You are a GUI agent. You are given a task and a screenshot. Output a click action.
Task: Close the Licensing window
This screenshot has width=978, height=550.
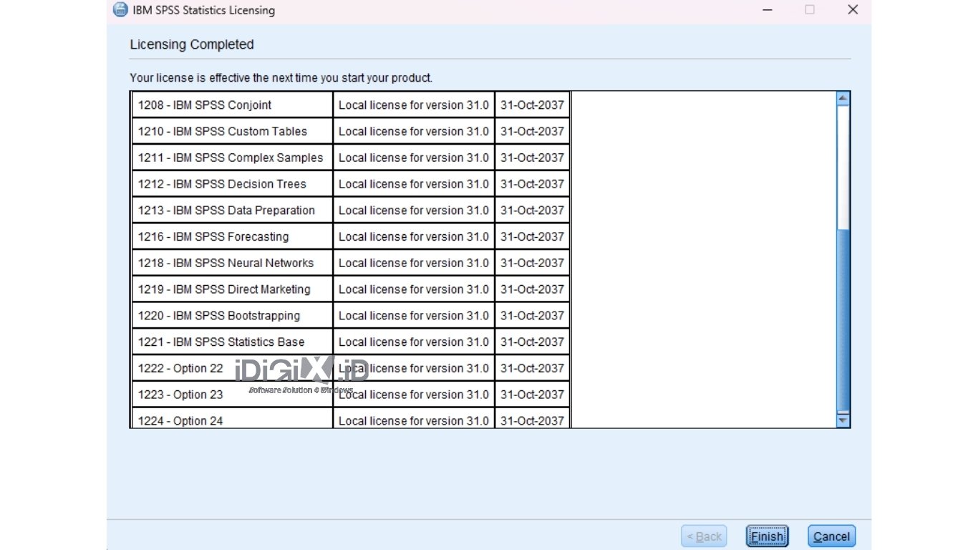click(852, 10)
